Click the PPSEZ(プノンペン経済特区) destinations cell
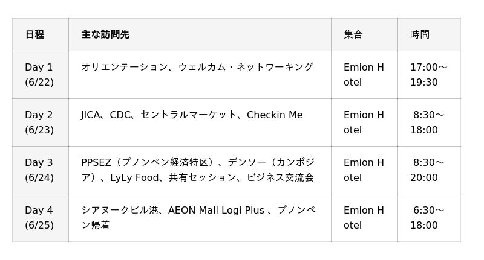Viewport: 484px width, 260px height. click(x=198, y=170)
